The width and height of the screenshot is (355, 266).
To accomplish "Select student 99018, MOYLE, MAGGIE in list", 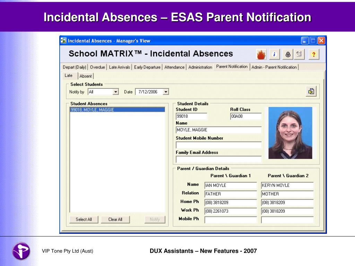I will (117, 110).
